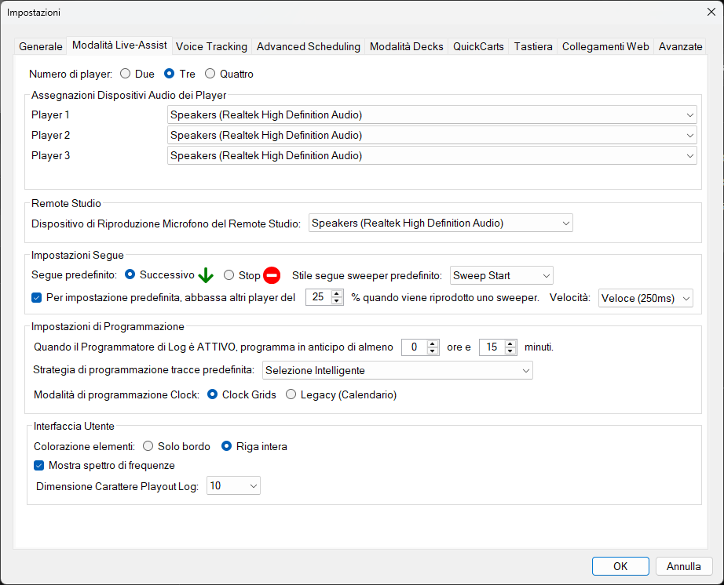724x585 pixels.
Task: Switch to the Generale tab
Action: point(41,46)
